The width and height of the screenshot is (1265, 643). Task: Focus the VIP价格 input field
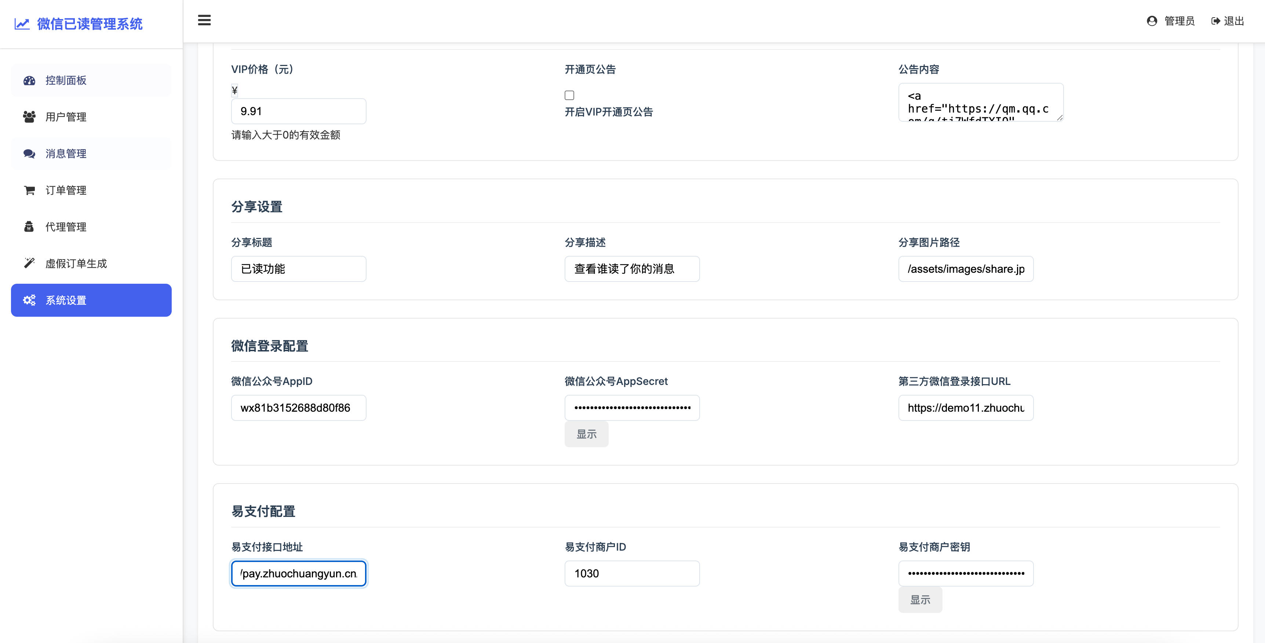299,111
